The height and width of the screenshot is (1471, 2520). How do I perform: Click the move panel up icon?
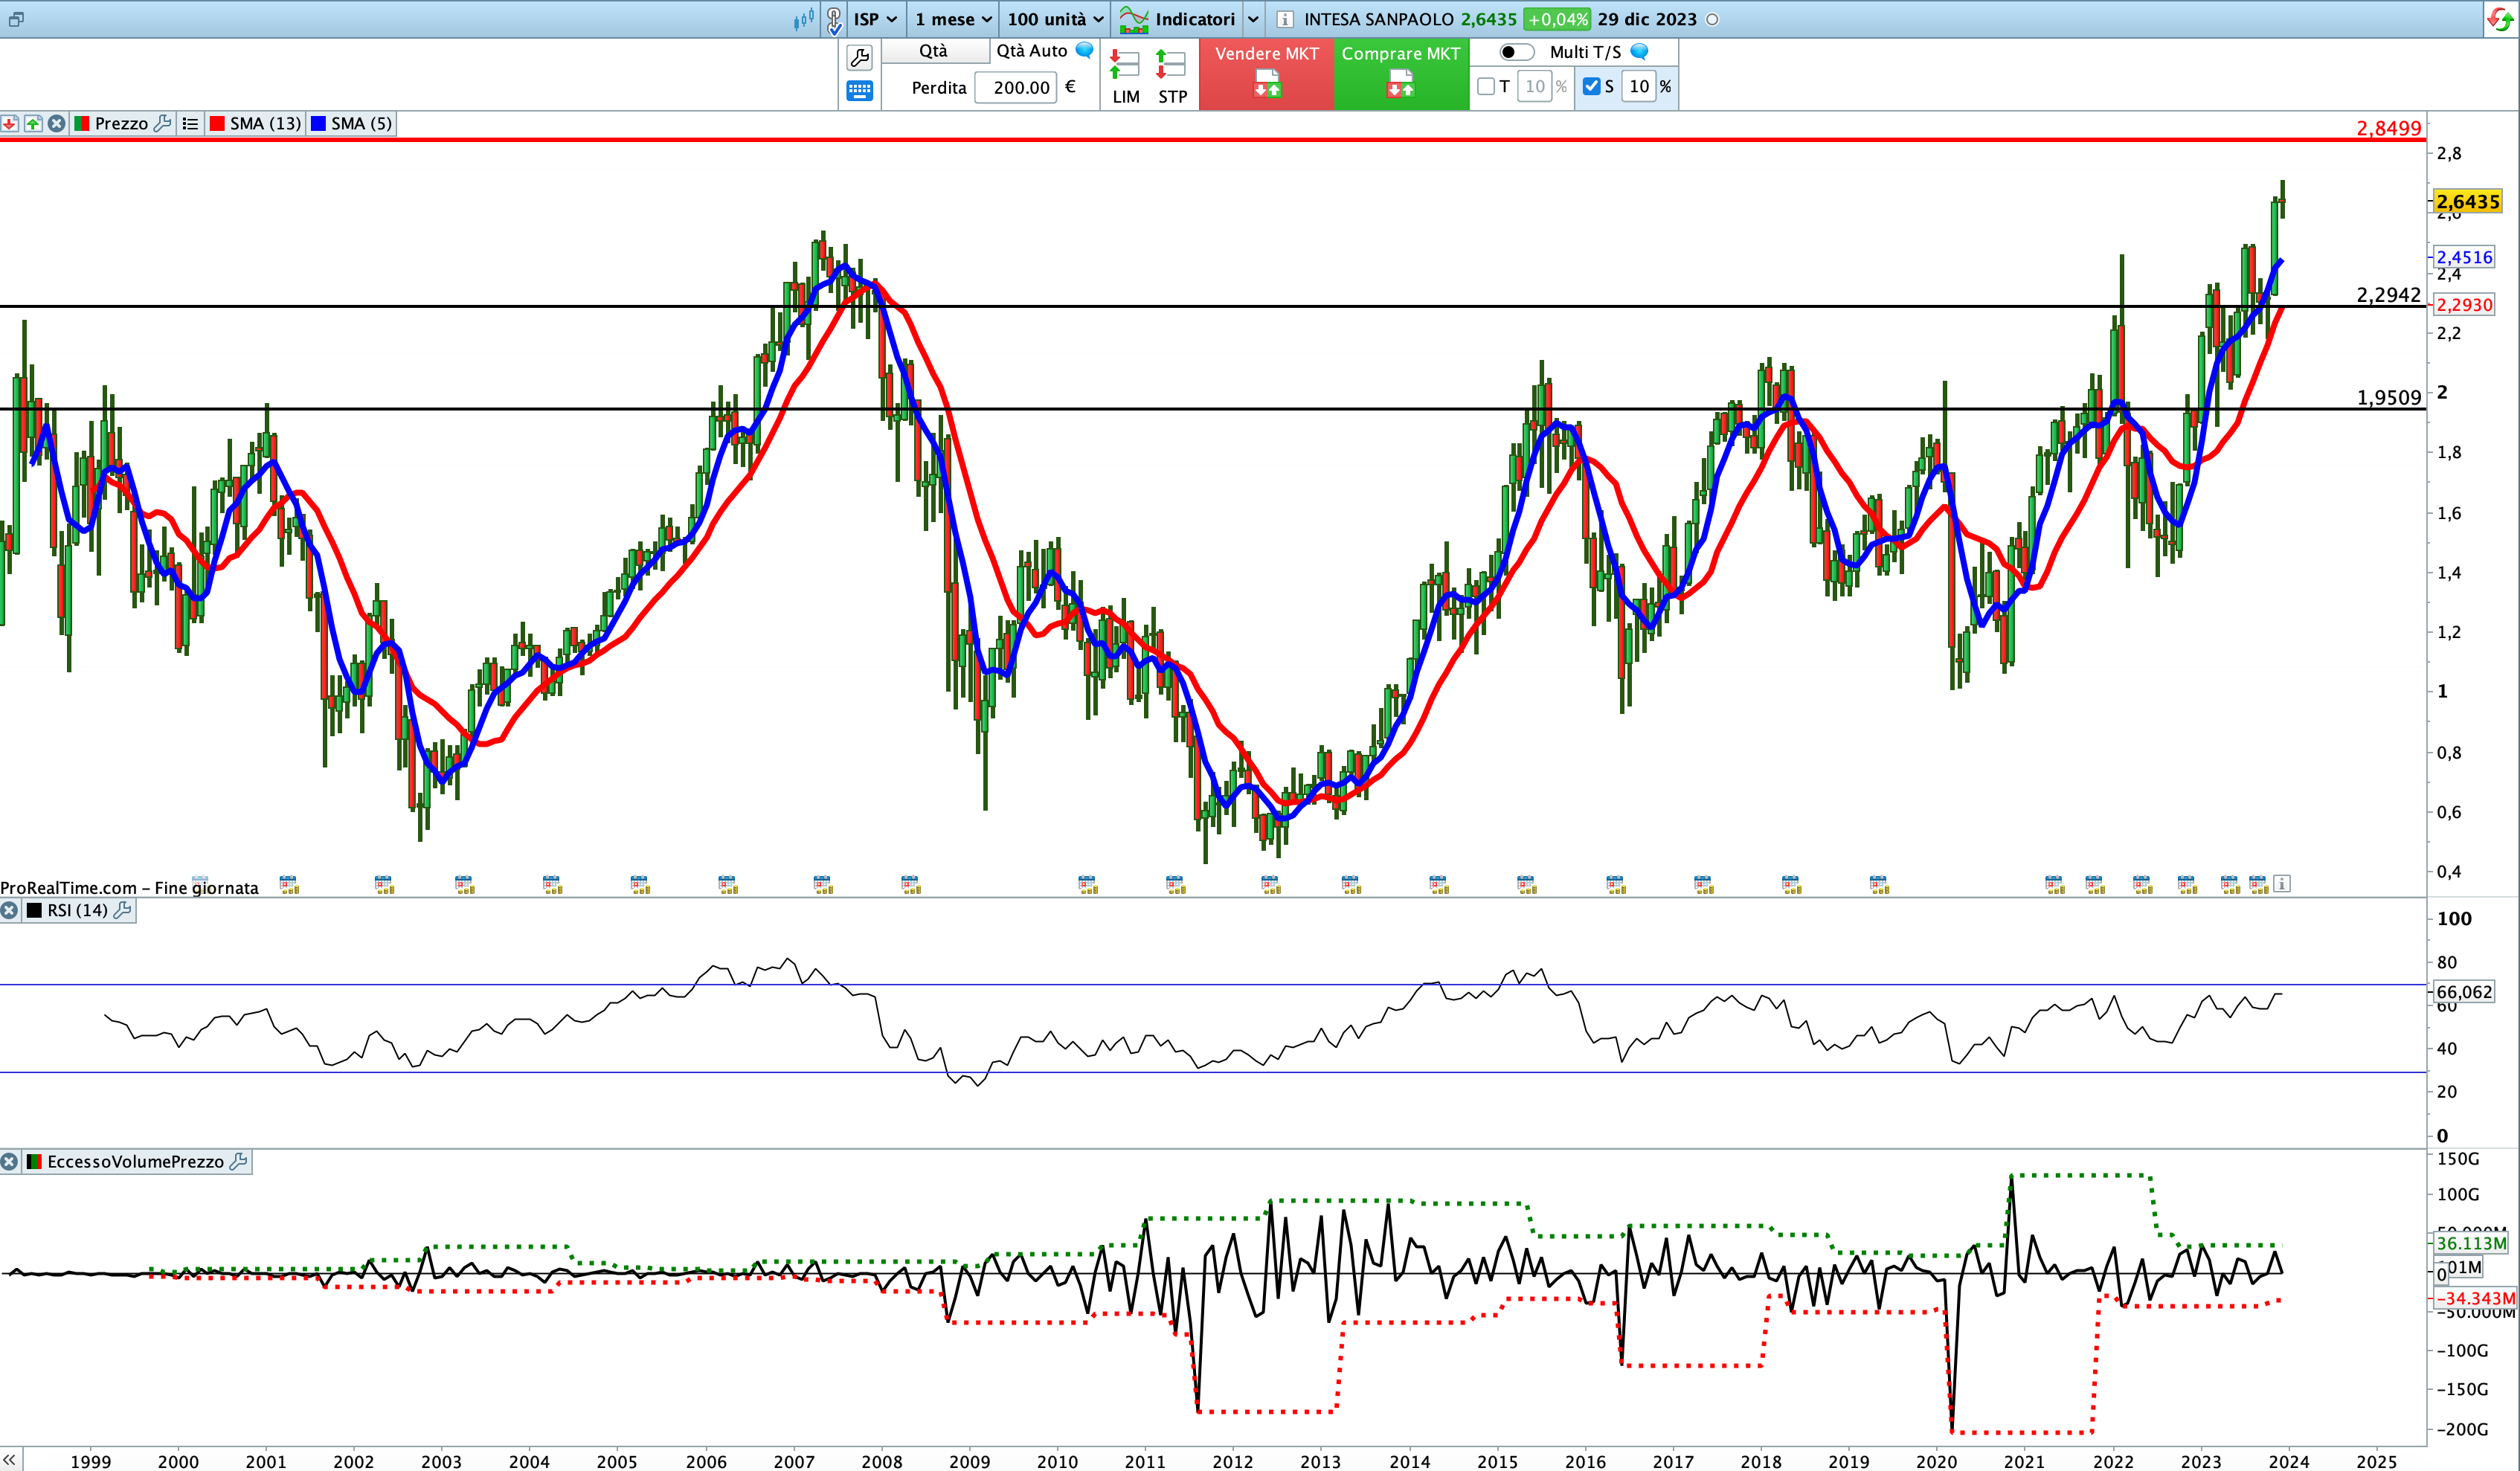tap(33, 124)
